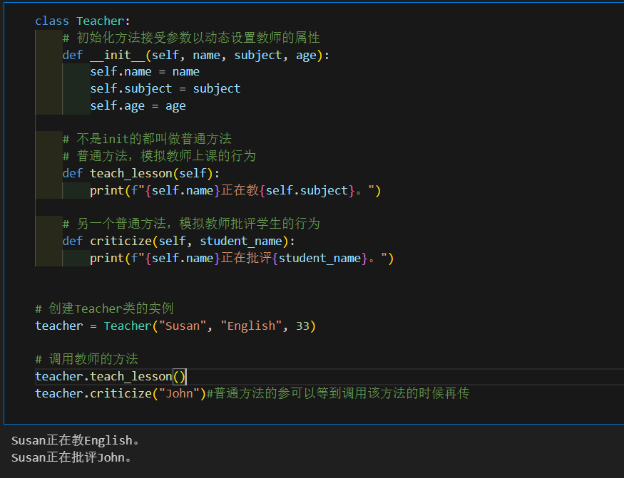
Task: Click the 'class Teacher:' line
Action: (83, 21)
